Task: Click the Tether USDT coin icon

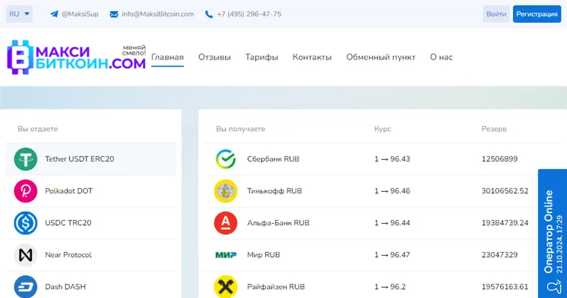Action: (x=26, y=159)
